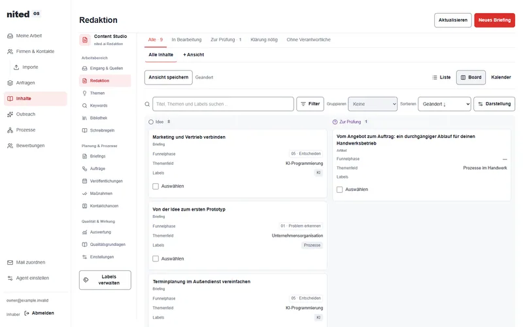Click the Prozesse label on Prototyp card

coord(312,245)
